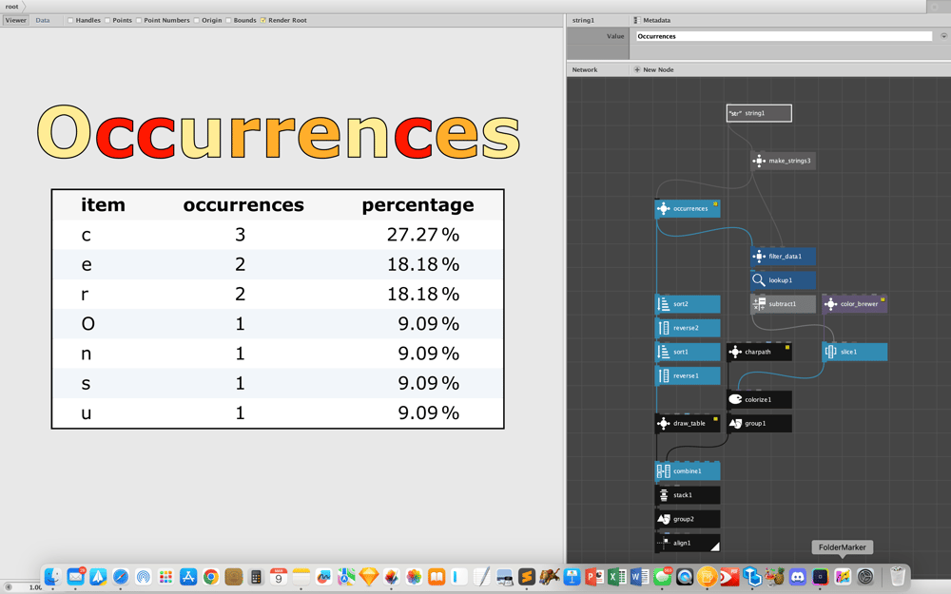Screen dimensions: 951x594
Task: Click the root breadcrumb
Action: pyautogui.click(x=11, y=6)
